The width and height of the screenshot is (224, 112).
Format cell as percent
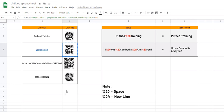coord(40,13)
